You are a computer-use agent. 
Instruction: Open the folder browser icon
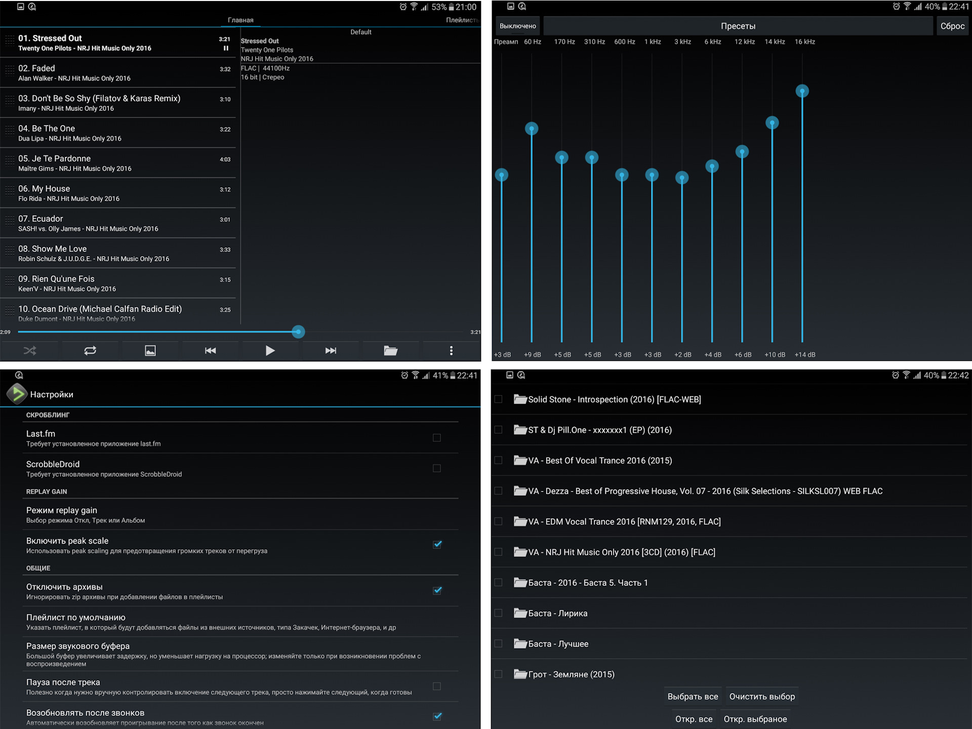pos(390,350)
